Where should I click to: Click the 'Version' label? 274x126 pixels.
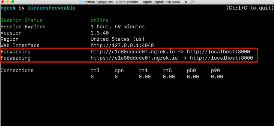point(11,33)
